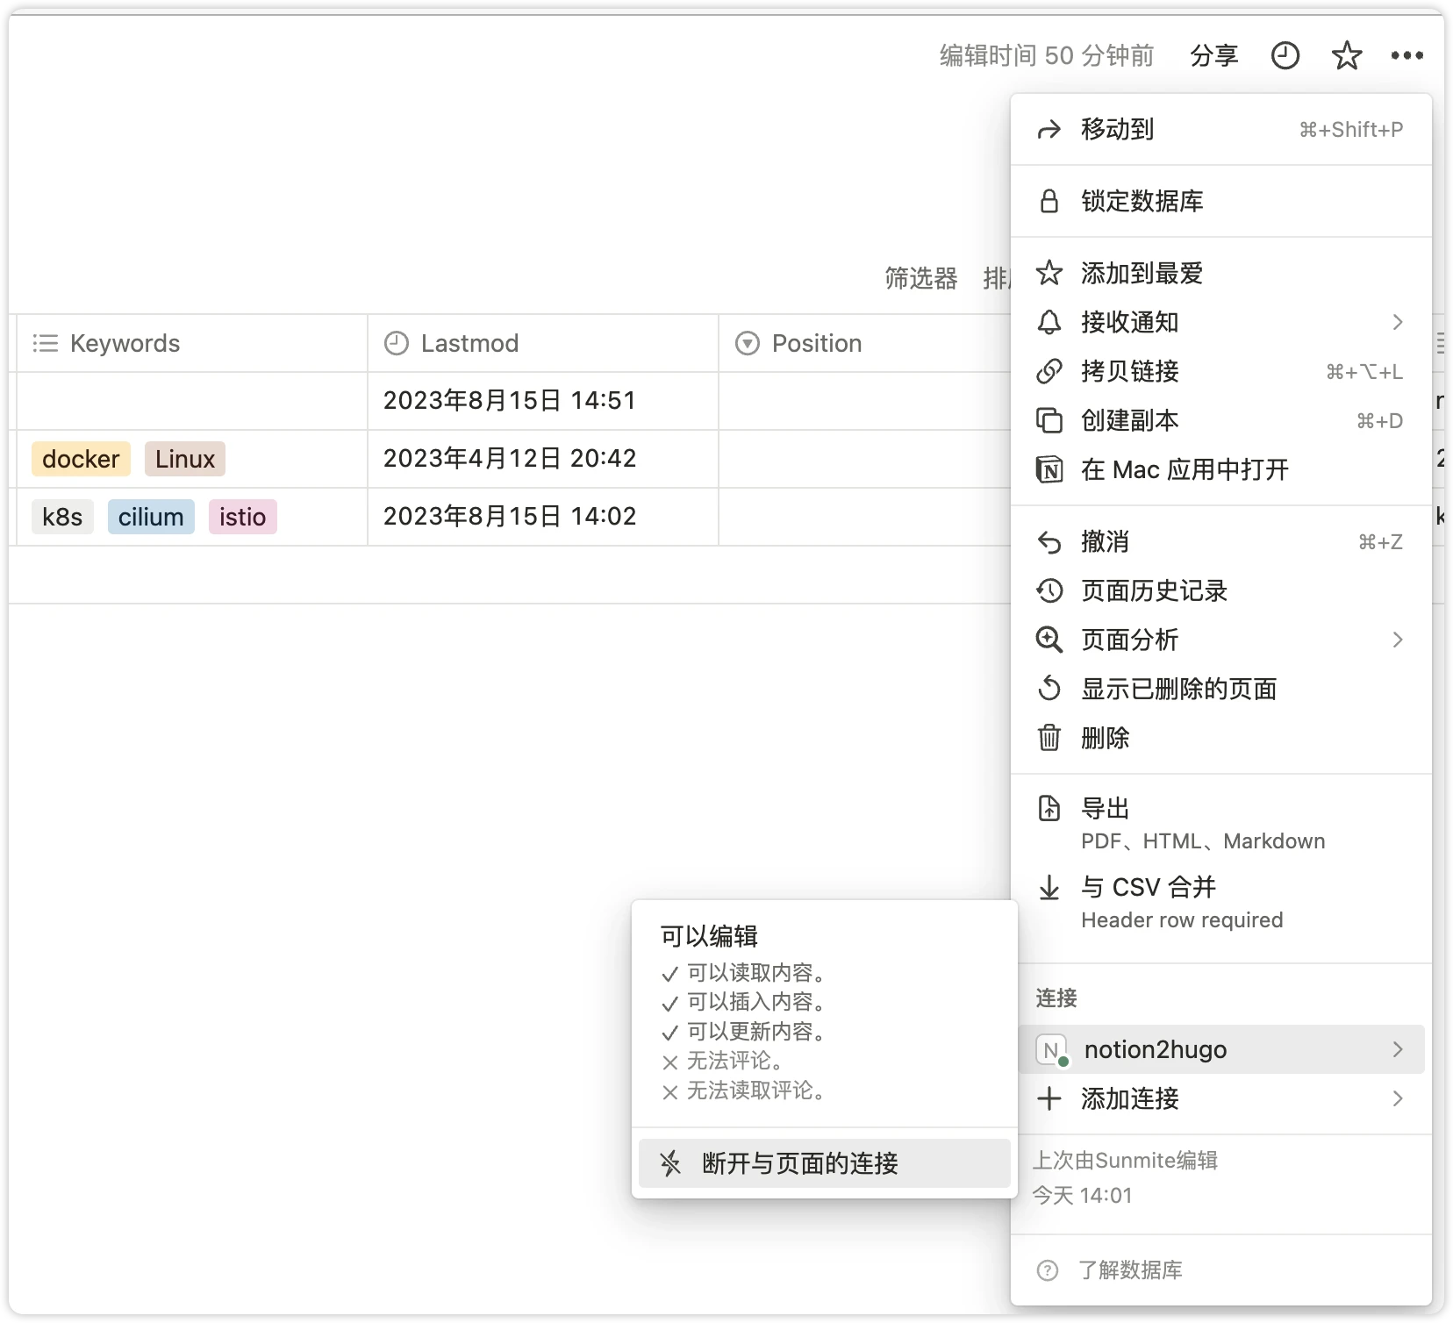Click the docker keyword tag

pyautogui.click(x=81, y=459)
